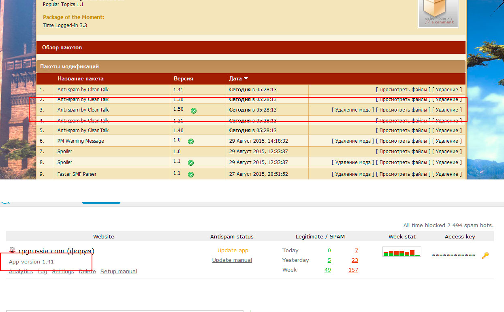This screenshot has height=312, width=504.
Task: Click Update manual link
Action: coord(232,260)
